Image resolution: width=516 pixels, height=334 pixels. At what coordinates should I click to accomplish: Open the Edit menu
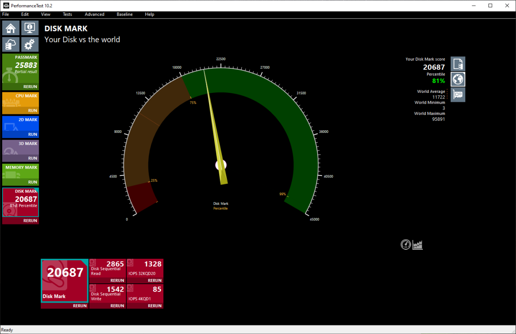[25, 14]
